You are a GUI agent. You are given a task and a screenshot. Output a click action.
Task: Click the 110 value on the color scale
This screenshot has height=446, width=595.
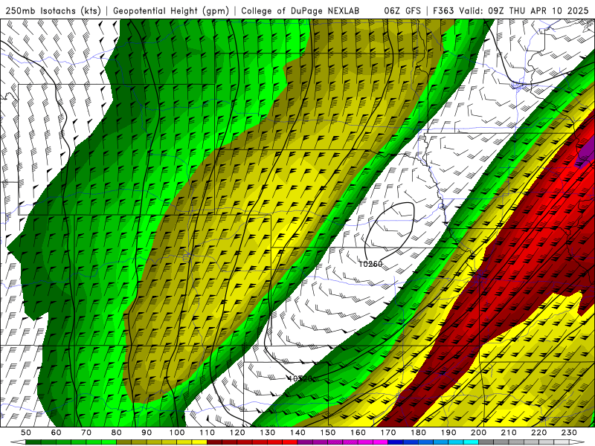tap(208, 433)
